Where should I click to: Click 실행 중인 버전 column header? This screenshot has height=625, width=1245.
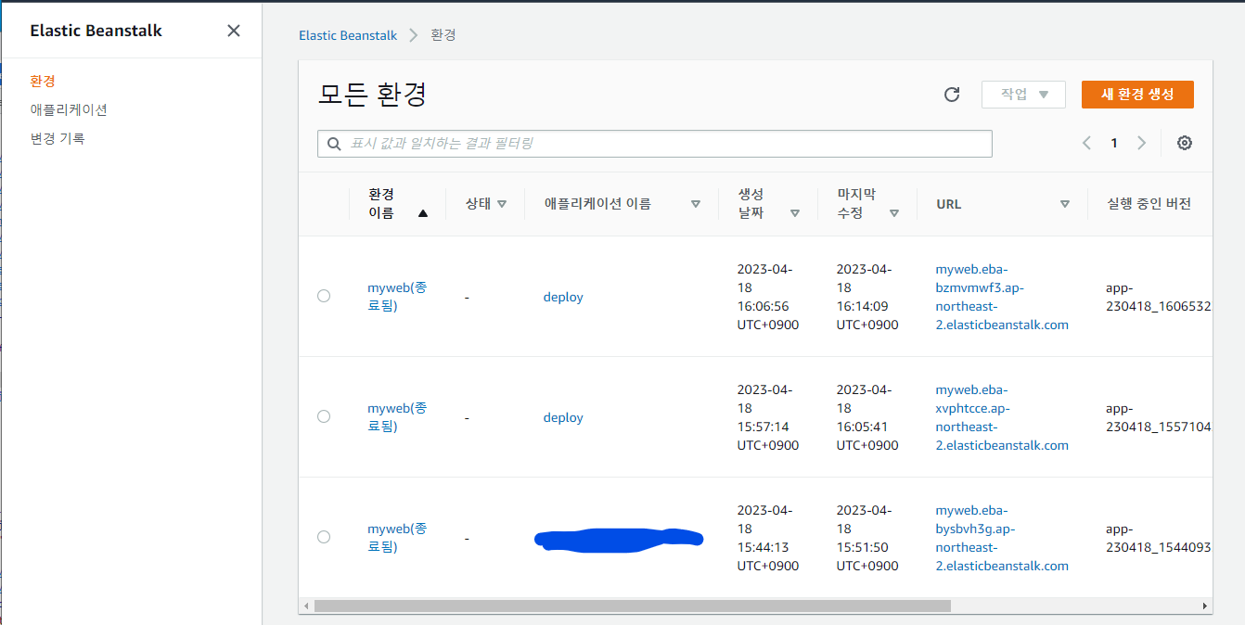coord(1149,204)
